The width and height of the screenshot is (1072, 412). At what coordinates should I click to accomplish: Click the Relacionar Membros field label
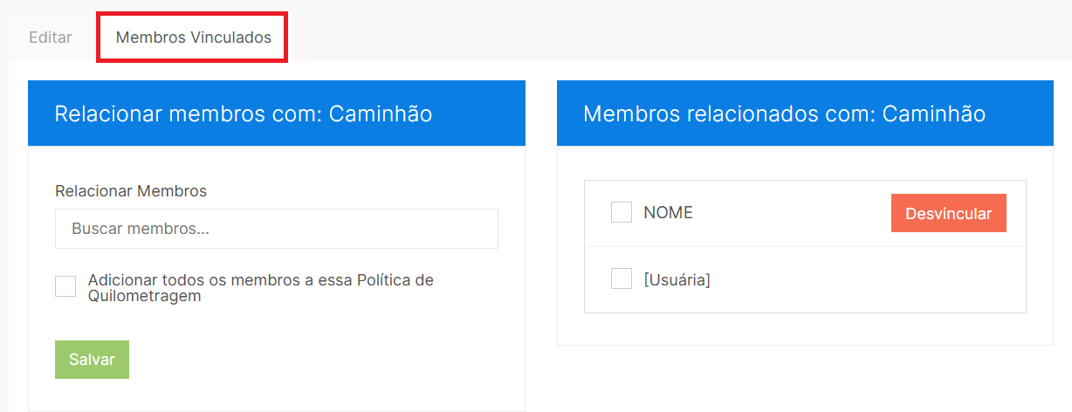131,191
